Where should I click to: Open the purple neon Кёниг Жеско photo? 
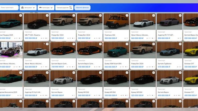(11, 50)
